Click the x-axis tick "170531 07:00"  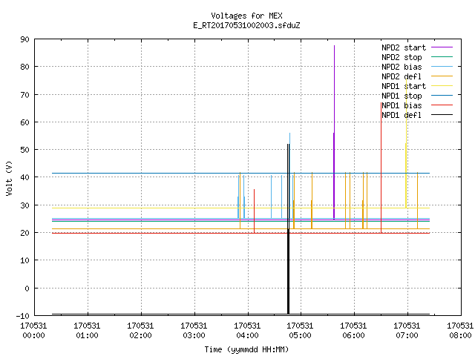pyautogui.click(x=407, y=331)
